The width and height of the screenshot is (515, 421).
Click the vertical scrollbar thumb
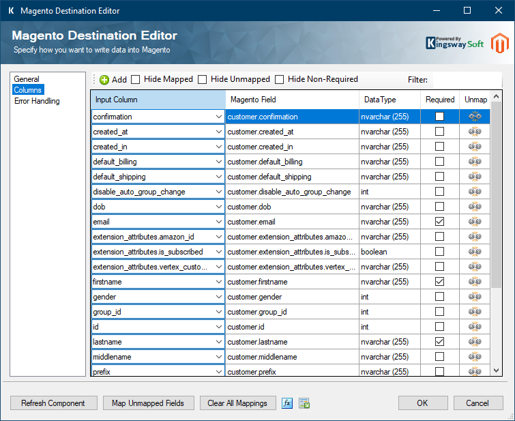(497, 194)
